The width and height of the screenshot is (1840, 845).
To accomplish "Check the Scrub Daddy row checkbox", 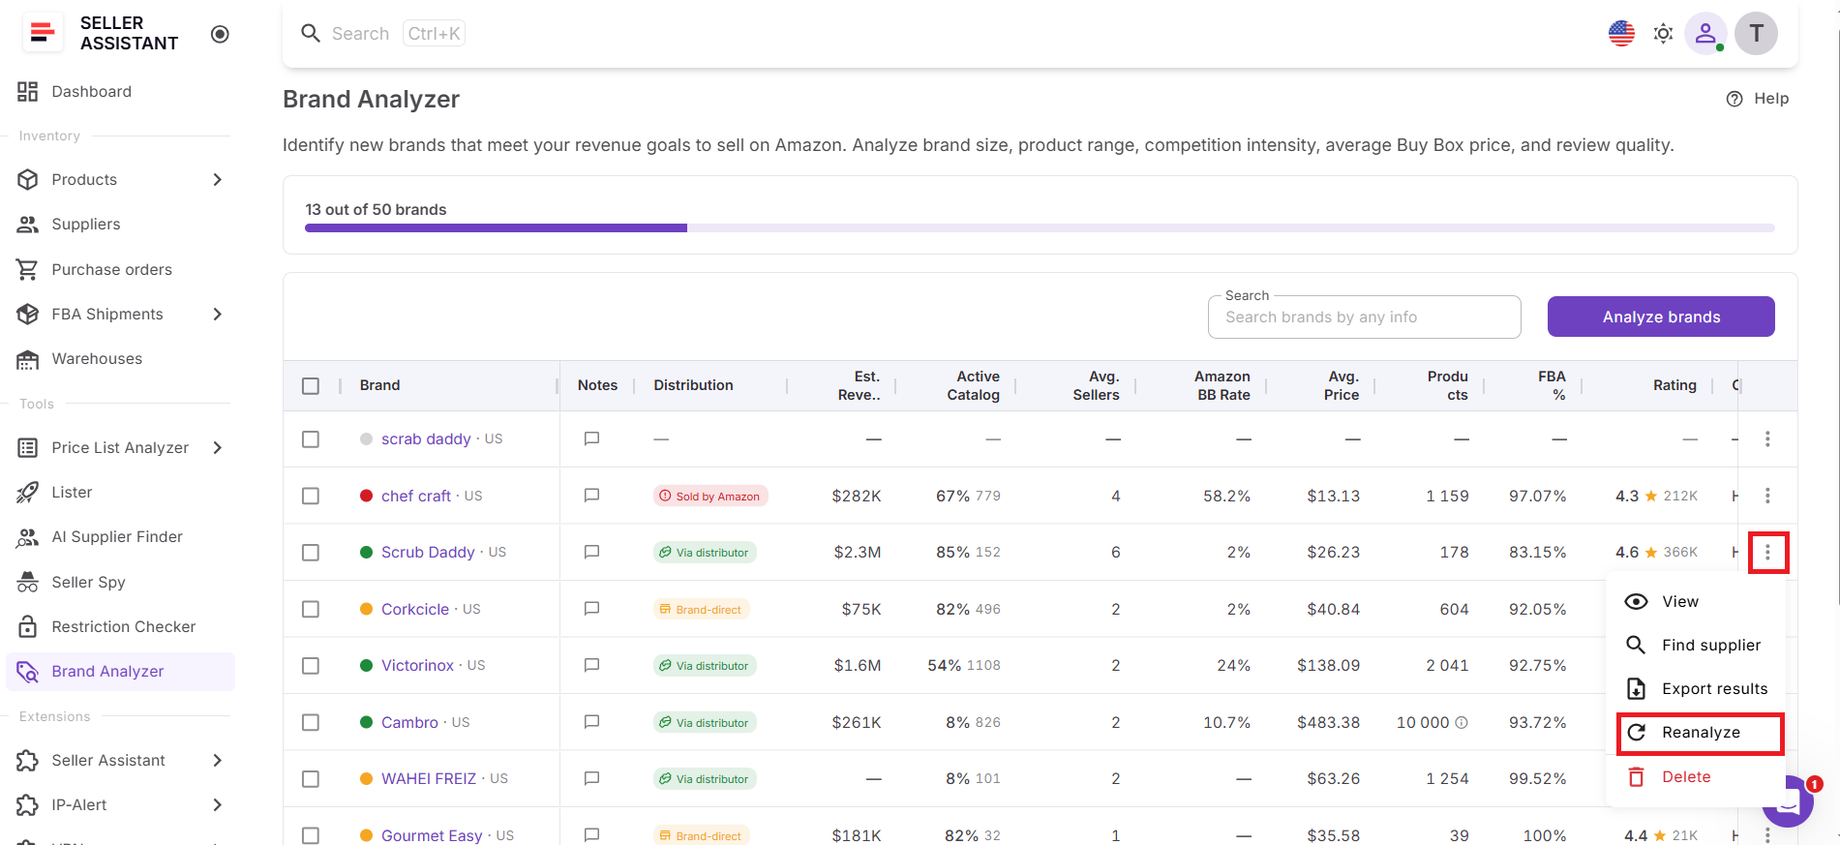I will coord(311,552).
